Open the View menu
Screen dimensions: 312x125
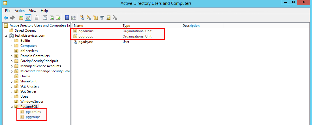click(x=33, y=11)
